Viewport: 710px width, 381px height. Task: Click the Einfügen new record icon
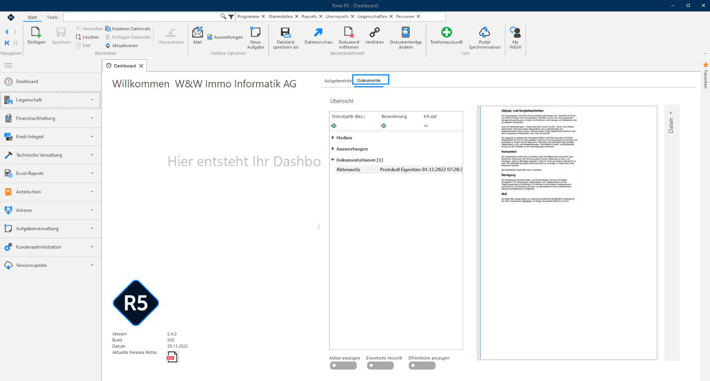[36, 33]
